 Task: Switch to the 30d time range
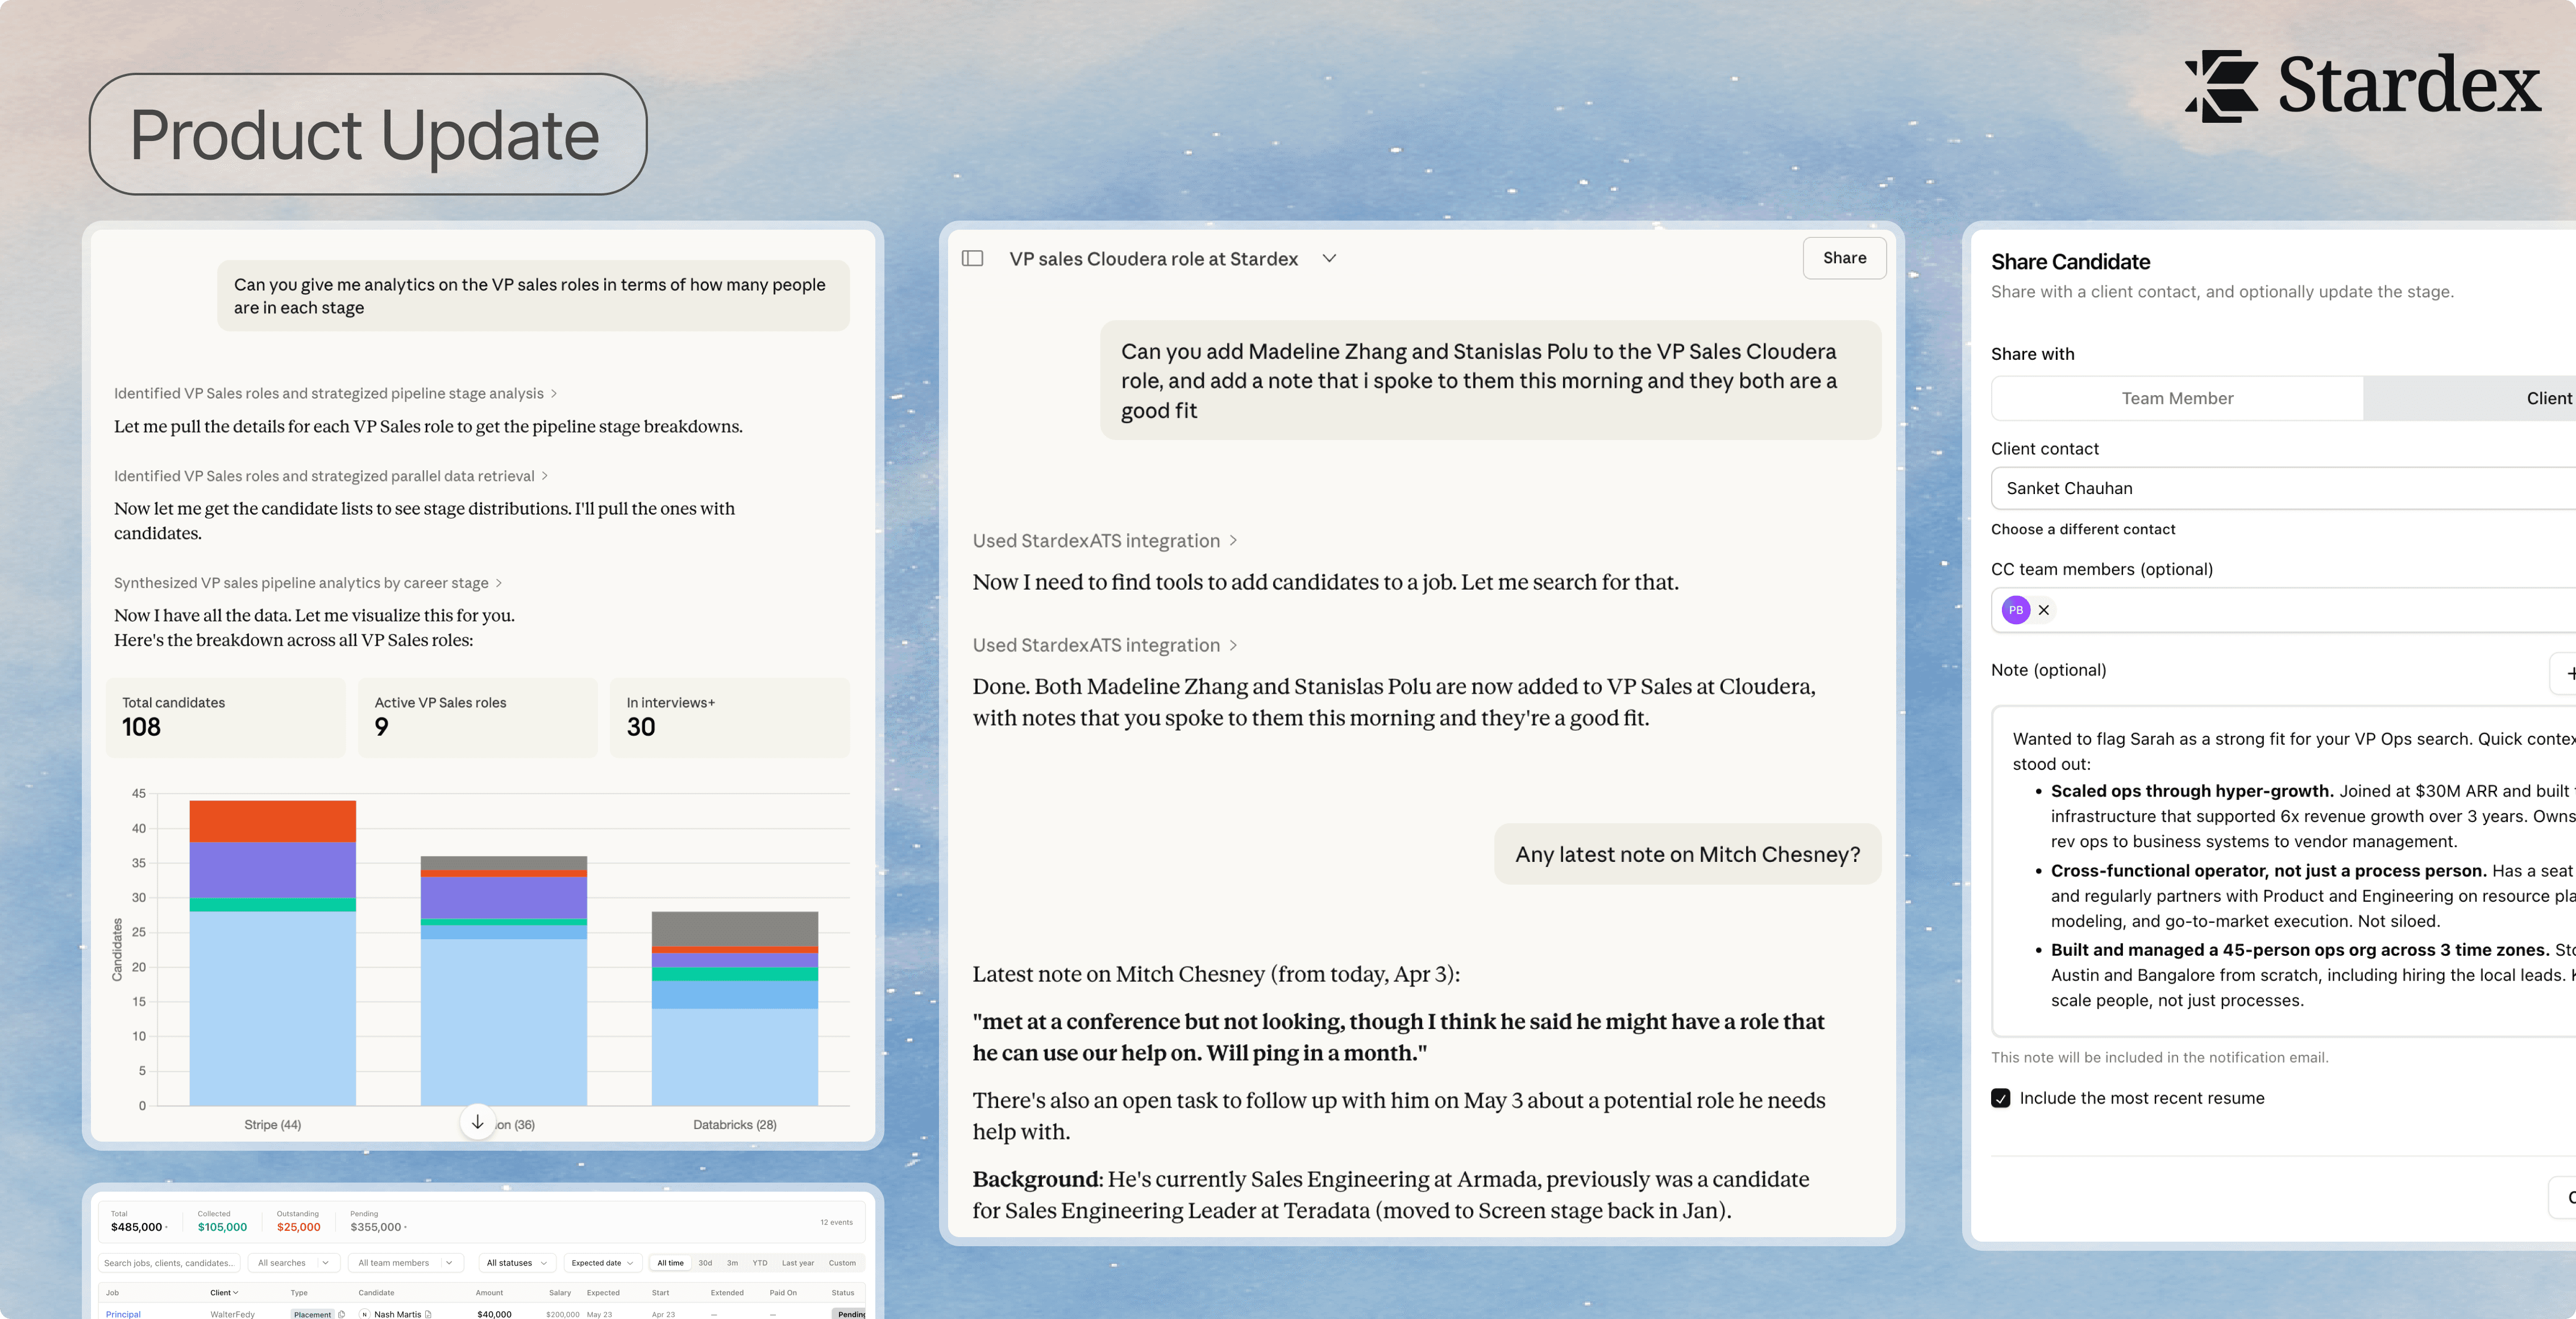click(x=705, y=1263)
